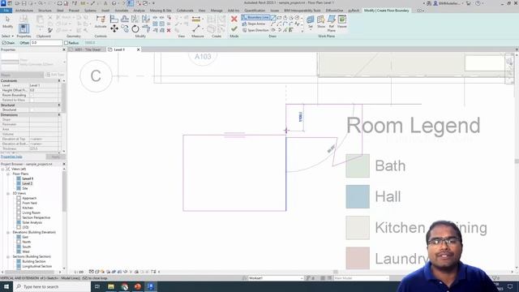This screenshot has height=292, width=519.
Task: Select the South elevation view
Action: click(26, 247)
